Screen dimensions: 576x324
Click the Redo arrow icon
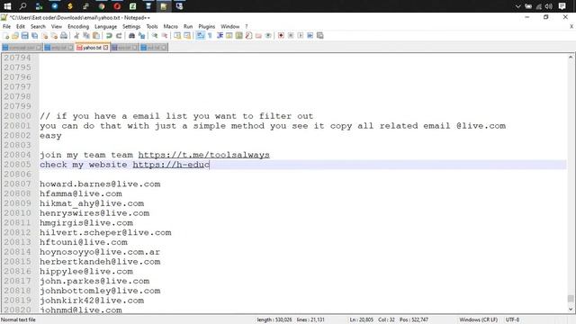pos(119,36)
